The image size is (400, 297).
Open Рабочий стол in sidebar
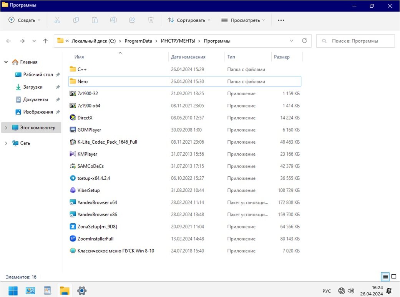[38, 75]
